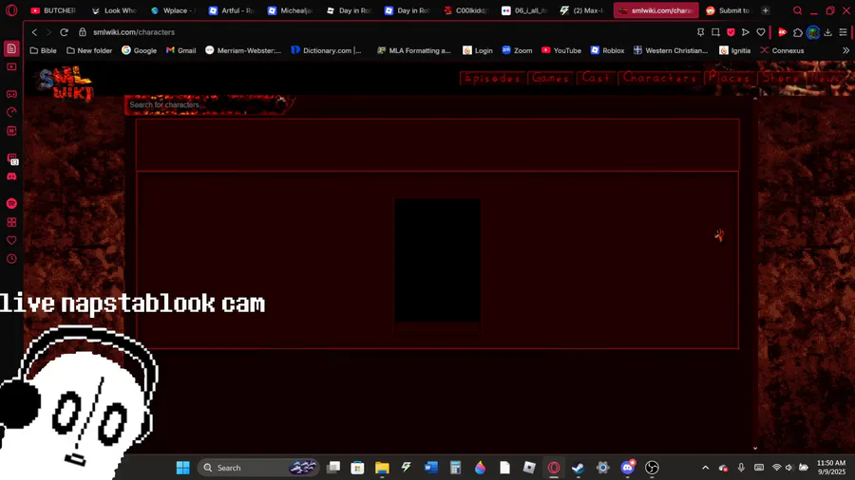Viewport: 855px width, 480px height.
Task: Open OBS Studio from the taskbar
Action: pyautogui.click(x=652, y=468)
